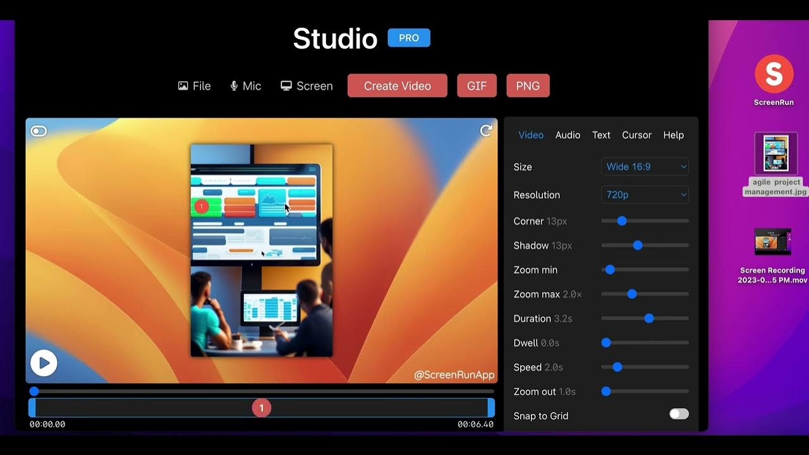Image resolution: width=809 pixels, height=455 pixels.
Task: Click red marker 1 in preview
Action: click(x=201, y=206)
